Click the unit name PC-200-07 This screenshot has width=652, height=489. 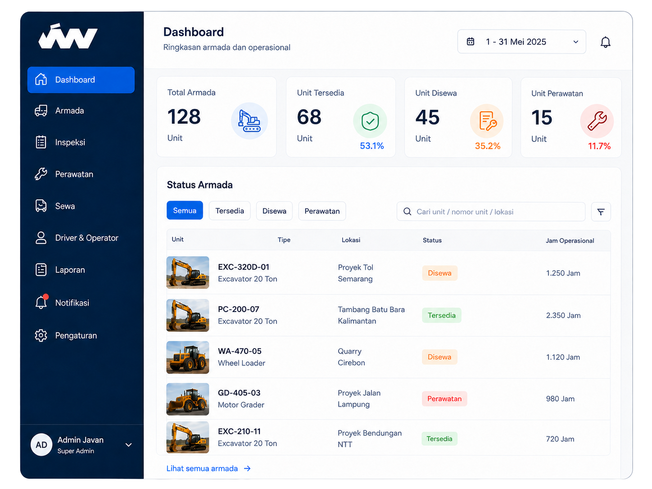click(x=239, y=309)
